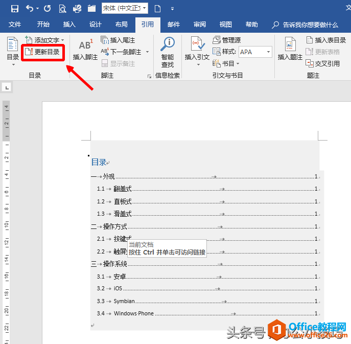Switch to the 开始 tab
Screen dimensions: 351x344
pyautogui.click(x=43, y=24)
